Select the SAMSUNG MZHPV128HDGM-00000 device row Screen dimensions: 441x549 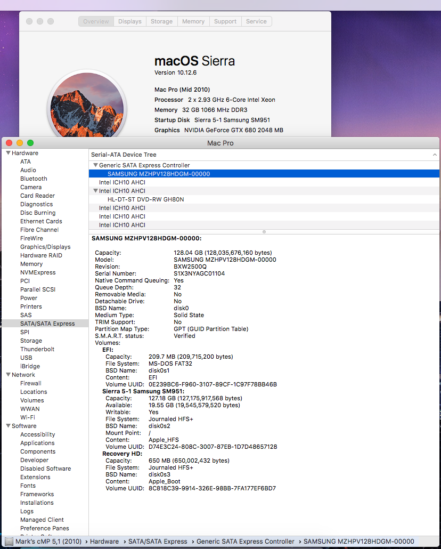pyautogui.click(x=264, y=174)
